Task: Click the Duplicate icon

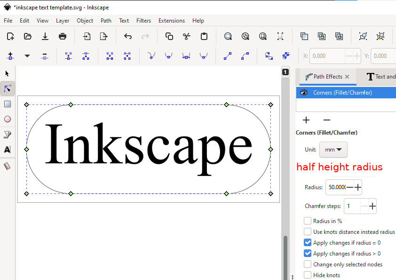Action: (304, 36)
